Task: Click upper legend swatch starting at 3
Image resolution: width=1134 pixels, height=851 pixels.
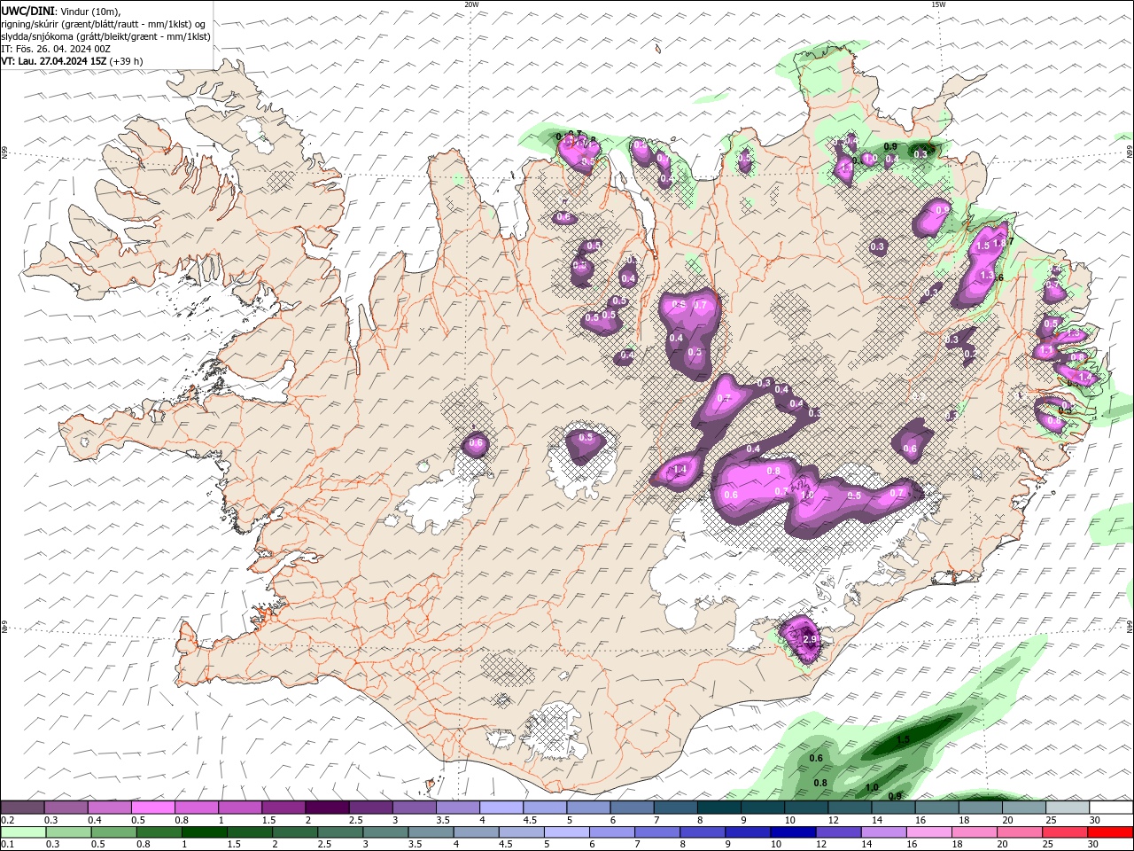Action: (415, 808)
